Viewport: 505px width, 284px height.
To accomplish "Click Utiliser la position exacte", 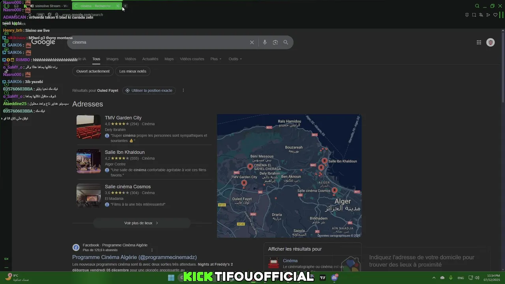I will pos(149,90).
